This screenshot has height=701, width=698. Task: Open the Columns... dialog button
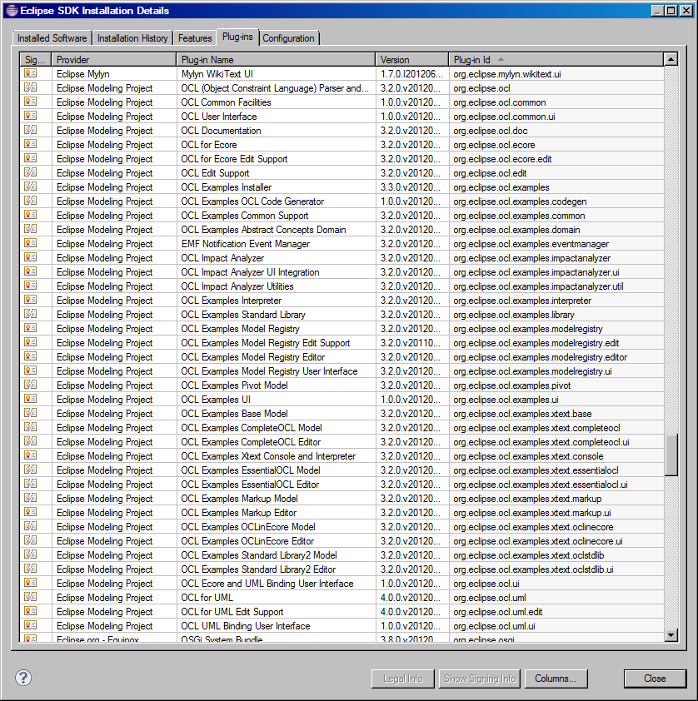(x=556, y=679)
